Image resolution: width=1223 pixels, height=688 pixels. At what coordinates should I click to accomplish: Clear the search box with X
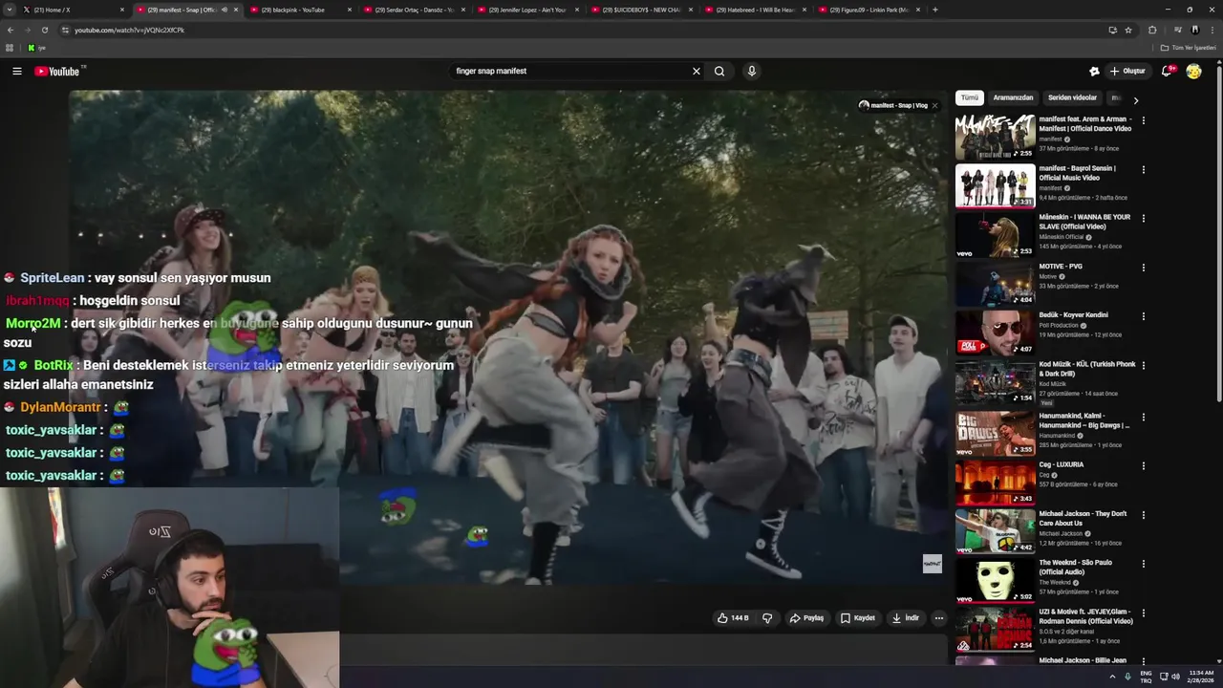tap(696, 71)
